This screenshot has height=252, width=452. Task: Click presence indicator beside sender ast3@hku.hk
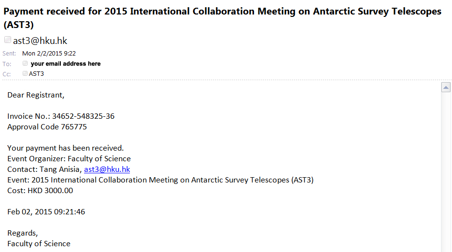point(8,40)
